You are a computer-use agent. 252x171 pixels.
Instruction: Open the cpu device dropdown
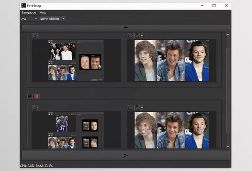pos(29,19)
